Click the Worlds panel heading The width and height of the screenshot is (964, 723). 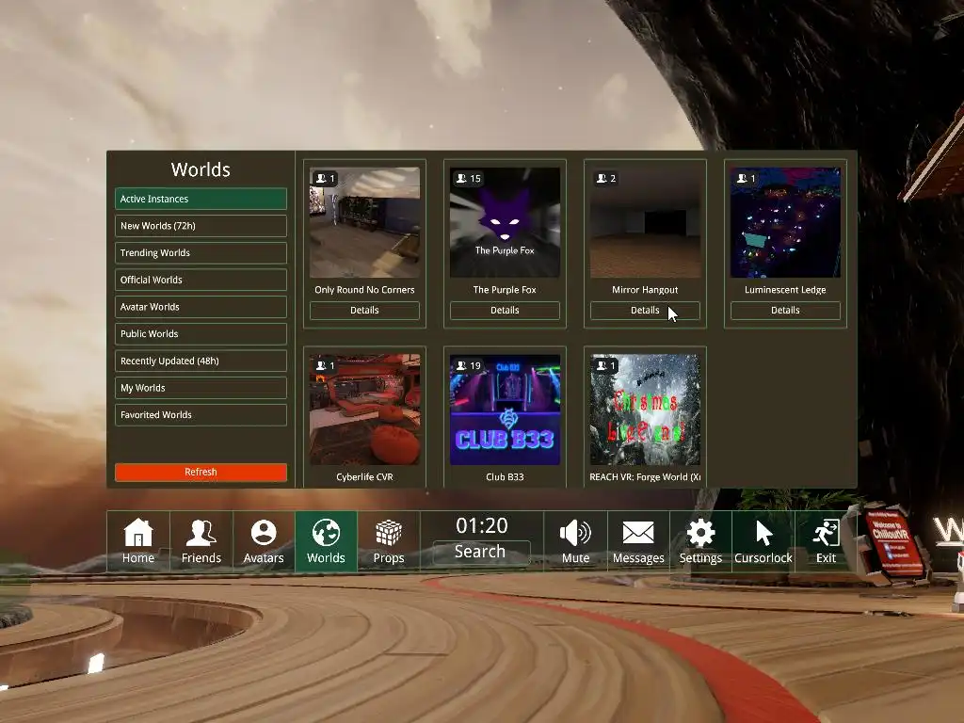(201, 169)
